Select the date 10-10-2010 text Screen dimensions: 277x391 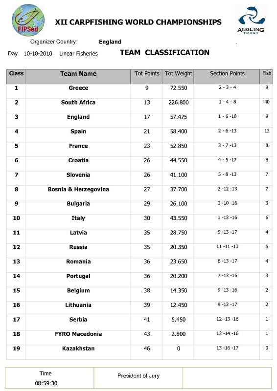coord(38,54)
